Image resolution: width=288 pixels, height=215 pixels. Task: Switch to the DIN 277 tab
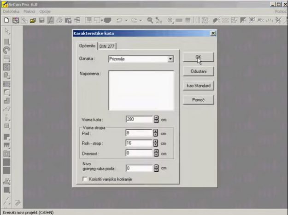107,46
